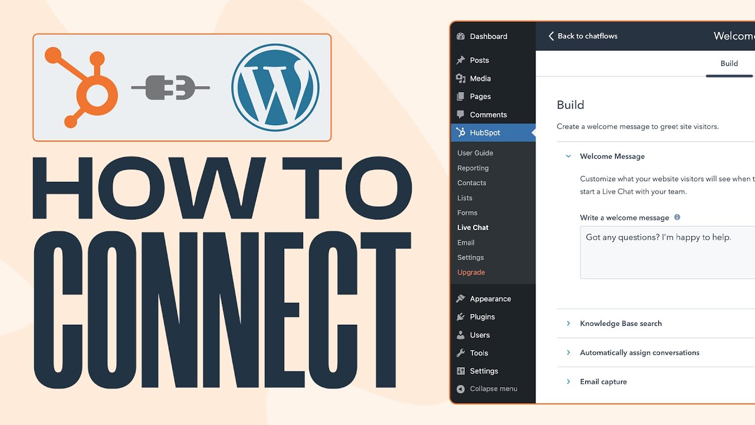Collapse the Welcome Message section chevron
The image size is (755, 425).
click(569, 156)
